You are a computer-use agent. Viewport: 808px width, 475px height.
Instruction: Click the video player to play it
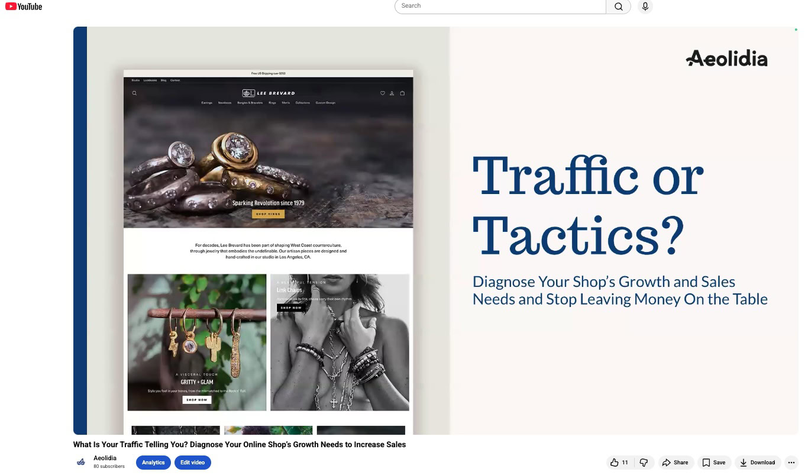pos(435,231)
